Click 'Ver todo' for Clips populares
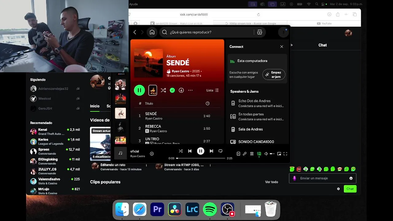393x221 pixels. 271,182
